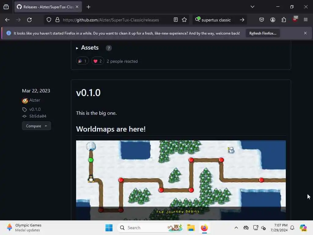
Task: Show hidden system tray icons
Action: point(236,228)
